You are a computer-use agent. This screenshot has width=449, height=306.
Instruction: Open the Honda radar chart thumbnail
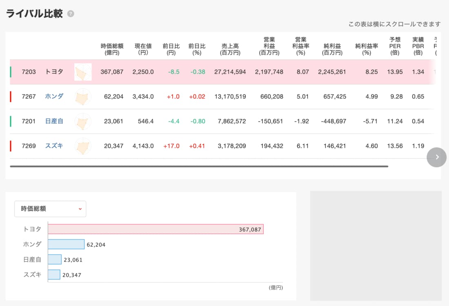(x=83, y=97)
